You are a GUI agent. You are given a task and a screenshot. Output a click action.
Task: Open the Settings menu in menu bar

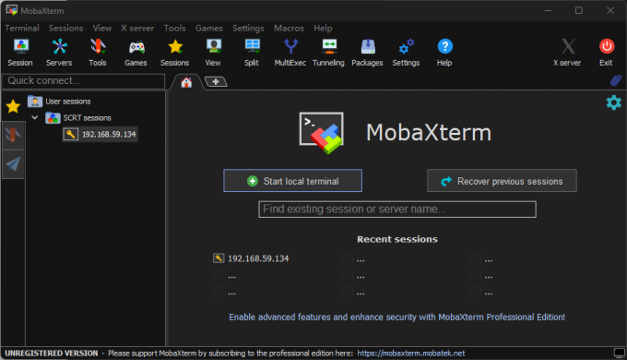pyautogui.click(x=248, y=28)
